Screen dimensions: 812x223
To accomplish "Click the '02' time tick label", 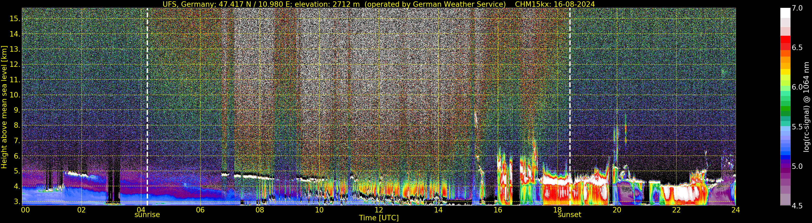I will point(81,210).
